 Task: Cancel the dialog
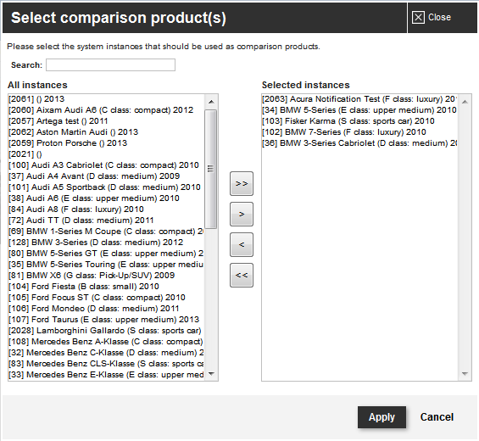point(437,417)
